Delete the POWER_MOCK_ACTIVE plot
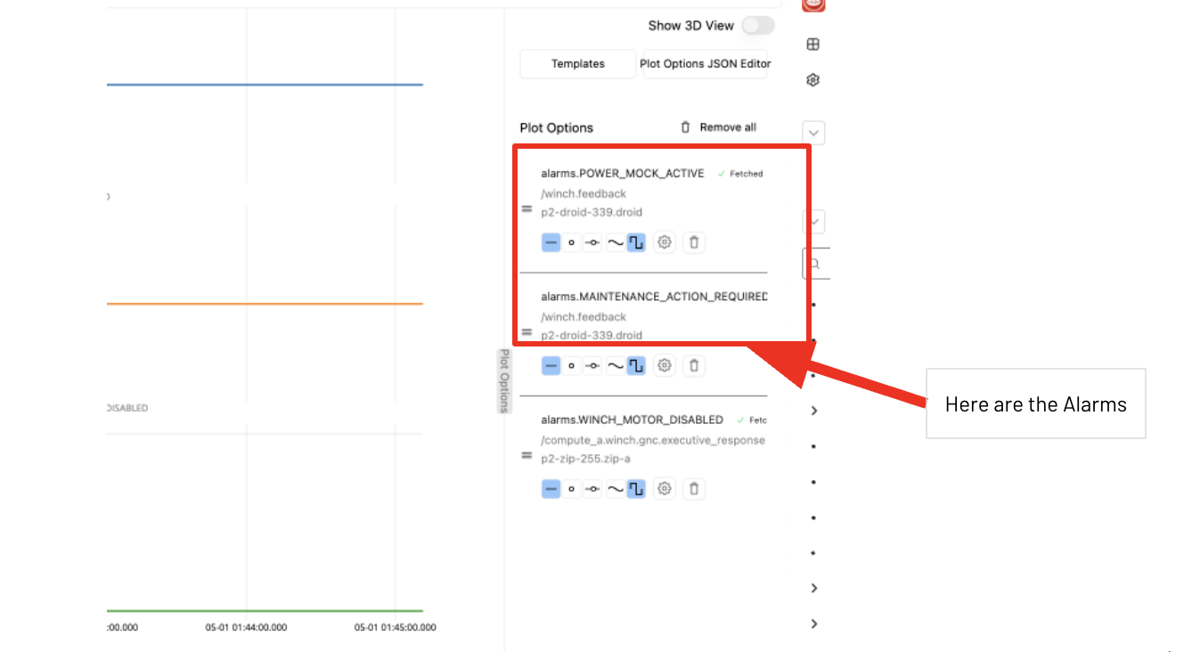The width and height of the screenshot is (1192, 652). 694,242
